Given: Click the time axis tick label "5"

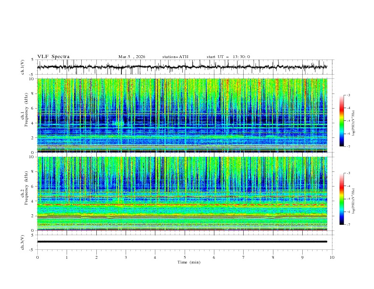Looking at the screenshot, I should tap(185, 257).
